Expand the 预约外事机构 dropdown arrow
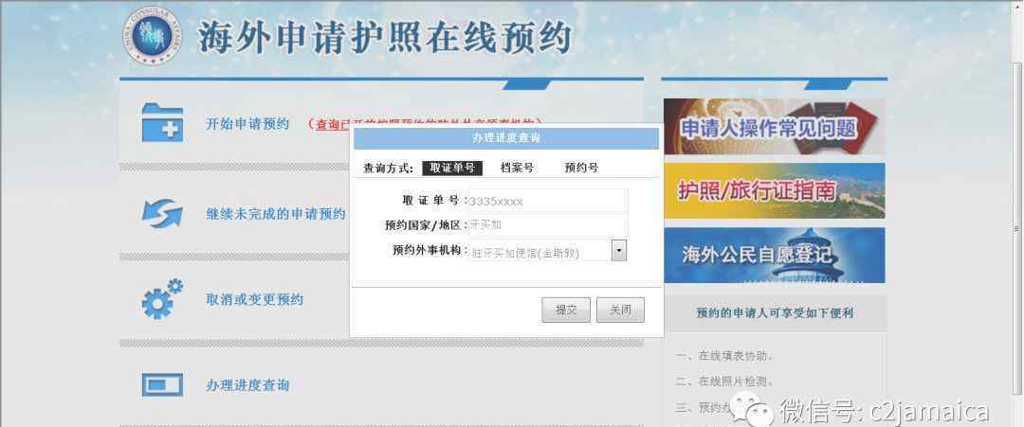Viewport: 1024px width, 427px height. tap(619, 250)
